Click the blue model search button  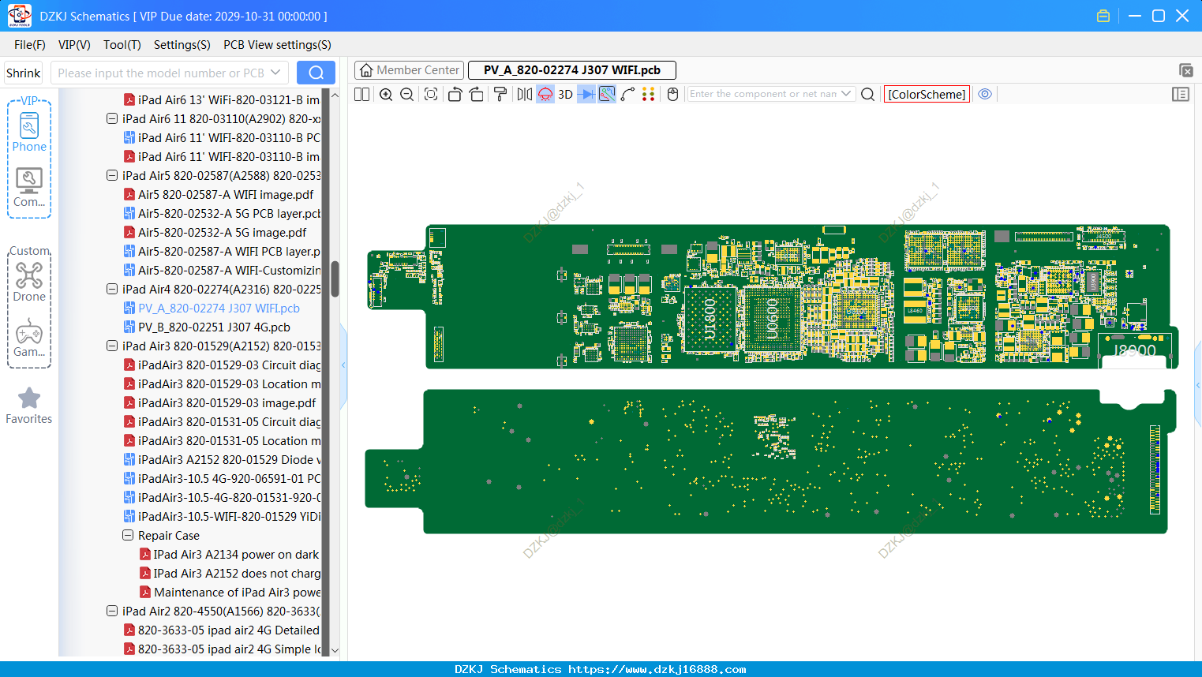(x=316, y=73)
